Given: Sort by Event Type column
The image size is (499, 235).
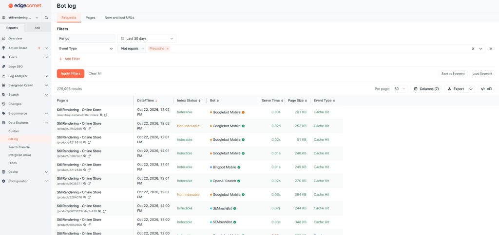Looking at the screenshot, I should [324, 101].
